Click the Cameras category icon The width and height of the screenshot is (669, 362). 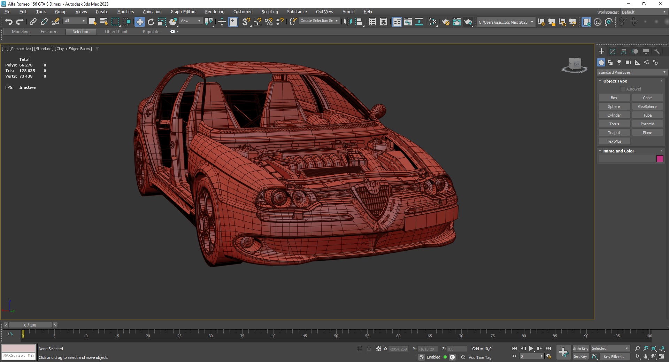pos(628,62)
